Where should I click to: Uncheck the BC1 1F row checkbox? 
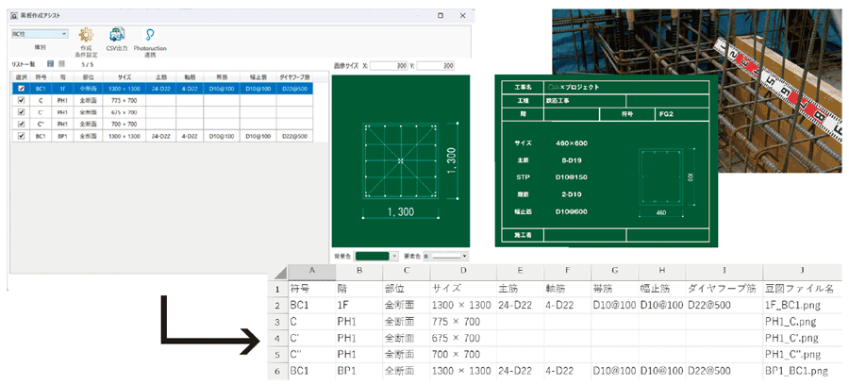(21, 89)
